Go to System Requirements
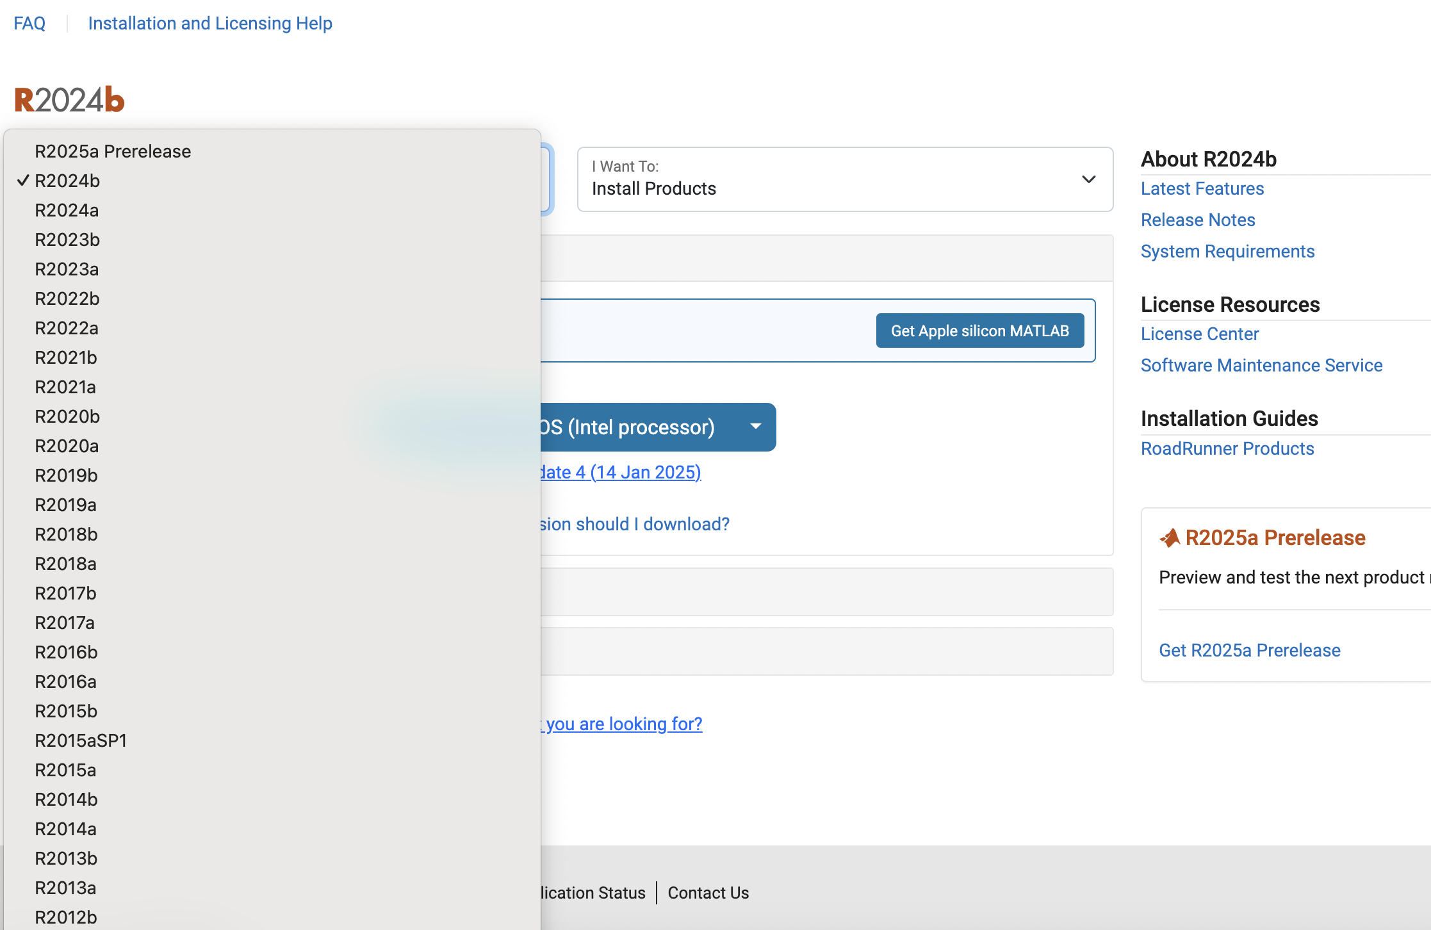The image size is (1431, 930). coord(1227,251)
